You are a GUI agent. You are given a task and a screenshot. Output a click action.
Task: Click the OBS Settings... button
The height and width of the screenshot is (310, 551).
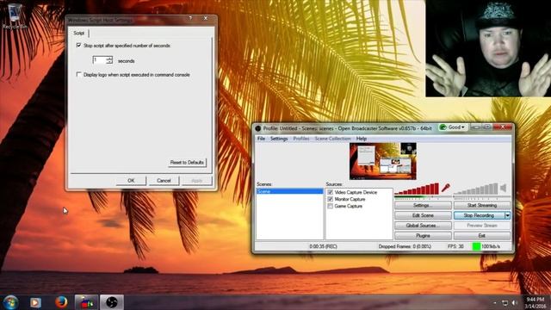click(423, 205)
